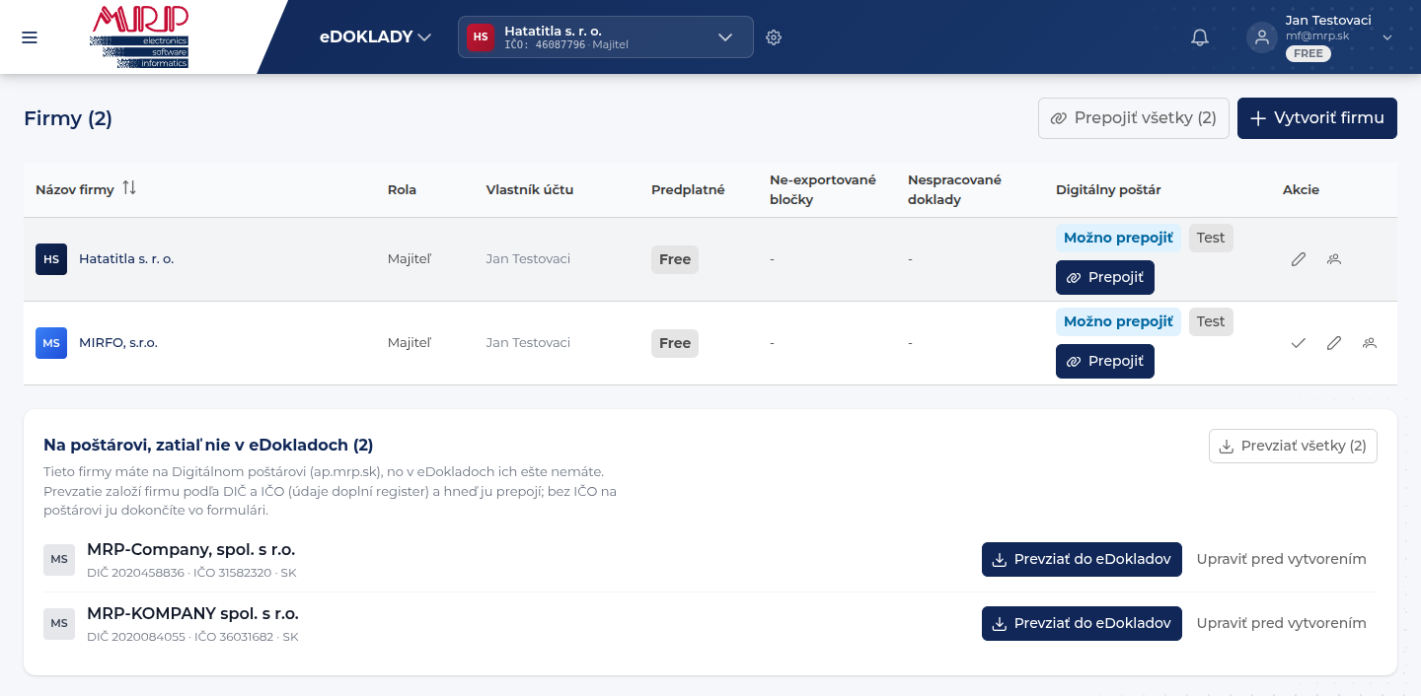The width and height of the screenshot is (1421, 696).
Task: Click Prevziať všetky (2) button
Action: point(1293,446)
